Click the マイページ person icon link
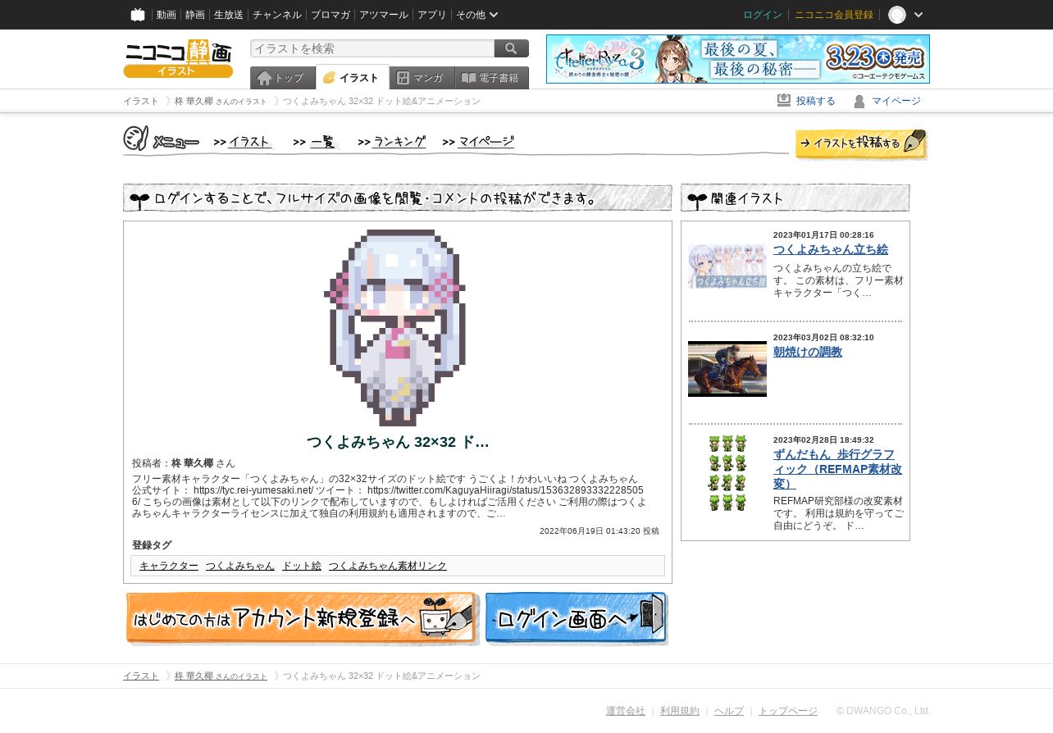 (x=887, y=101)
